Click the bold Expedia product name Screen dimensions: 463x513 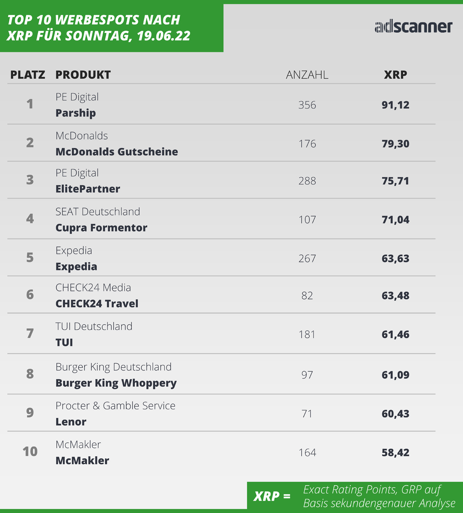76,267
